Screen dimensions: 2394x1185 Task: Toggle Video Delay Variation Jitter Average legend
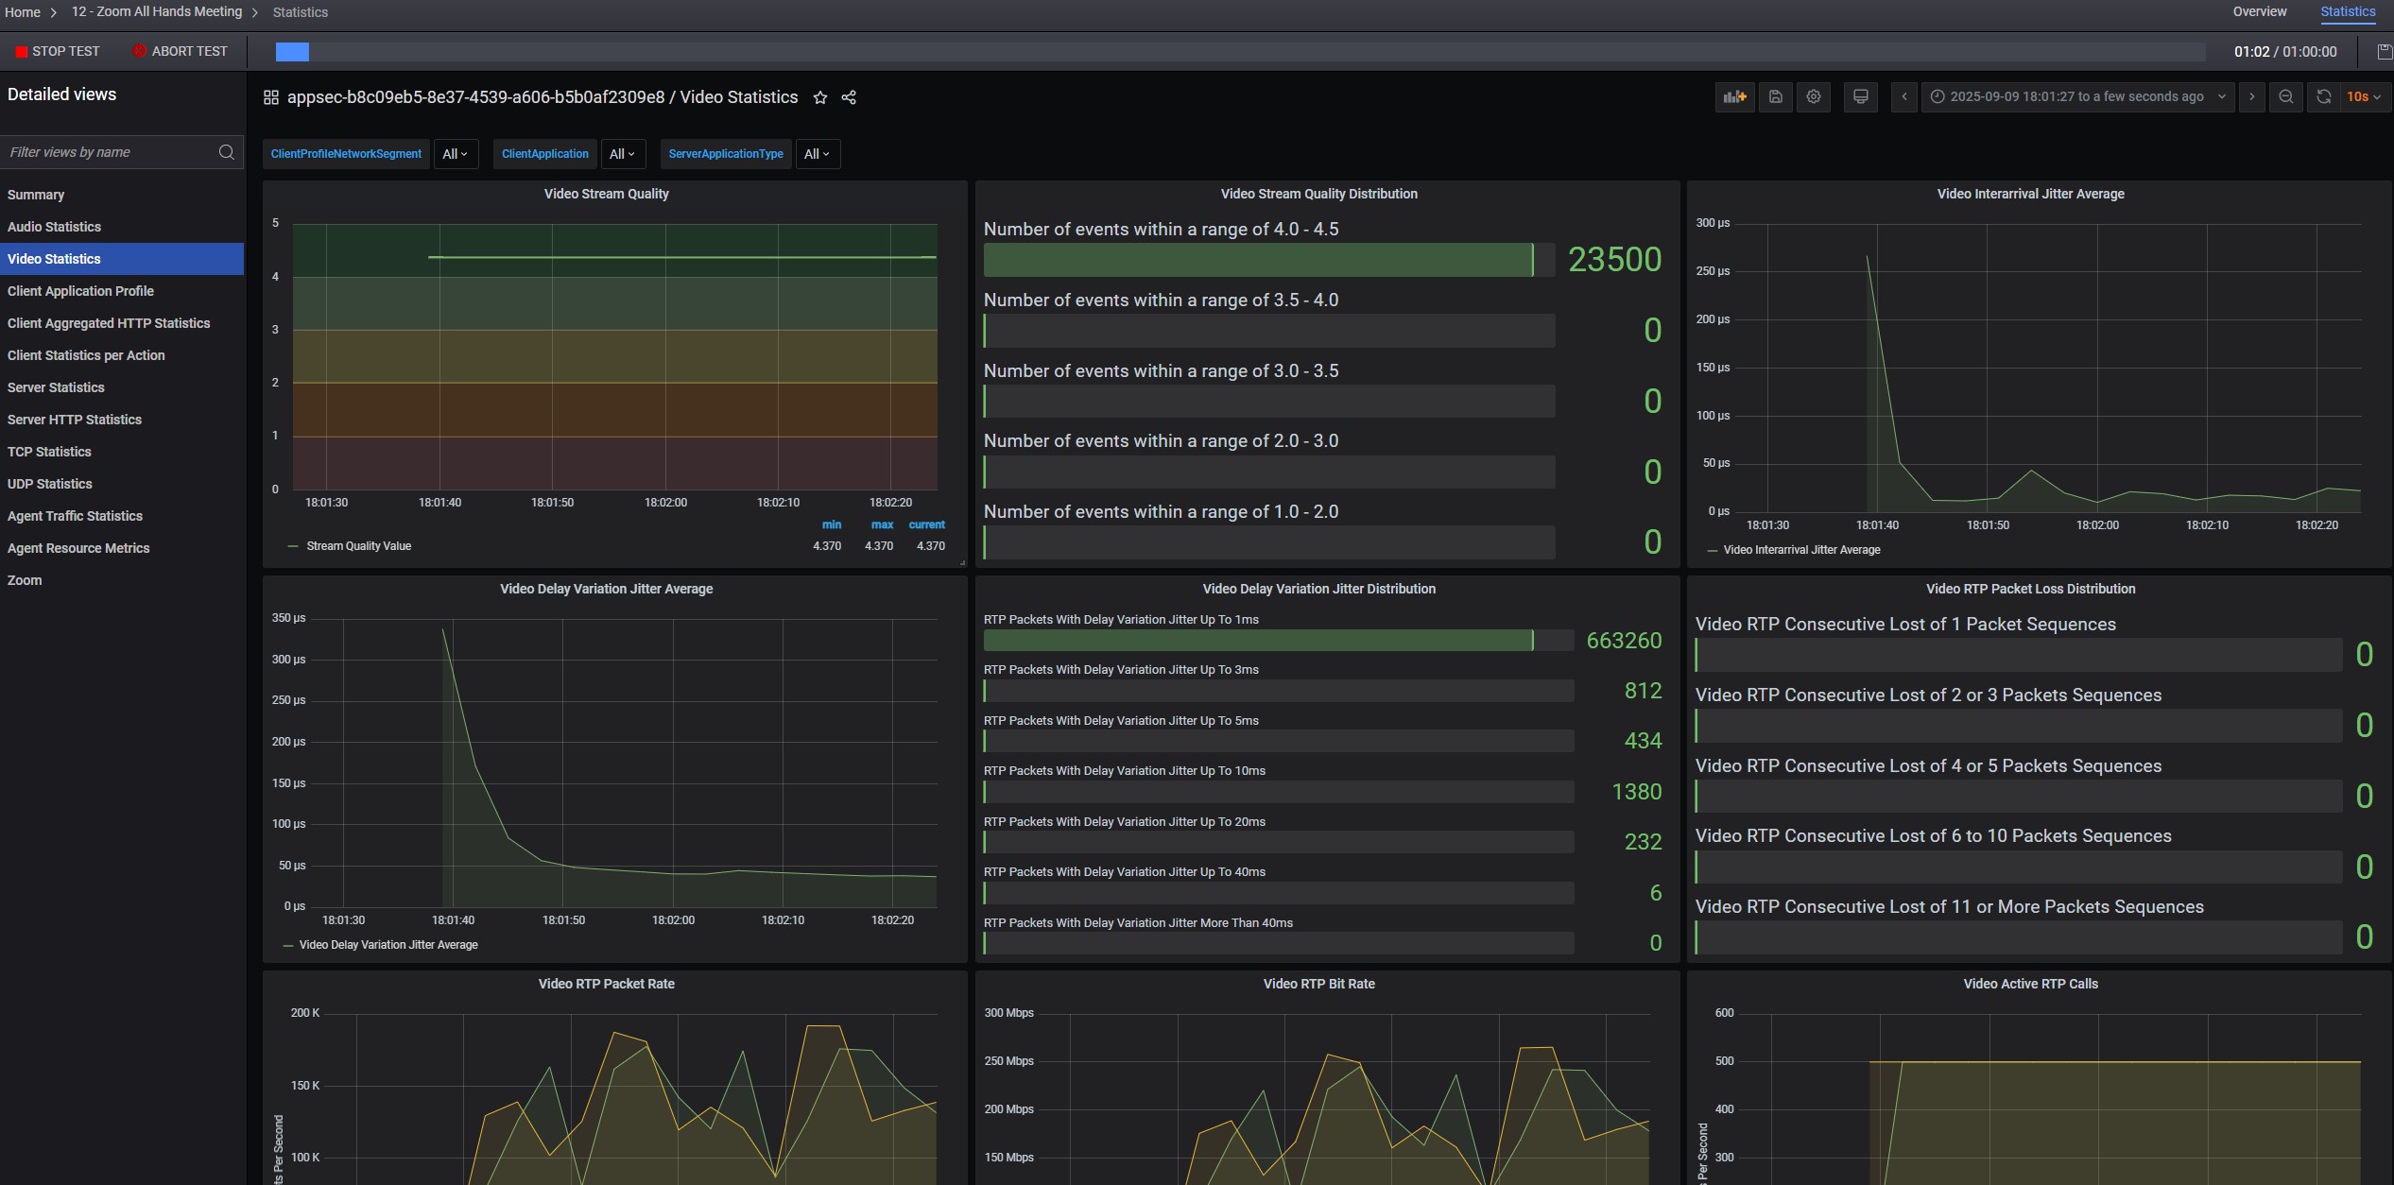point(388,945)
